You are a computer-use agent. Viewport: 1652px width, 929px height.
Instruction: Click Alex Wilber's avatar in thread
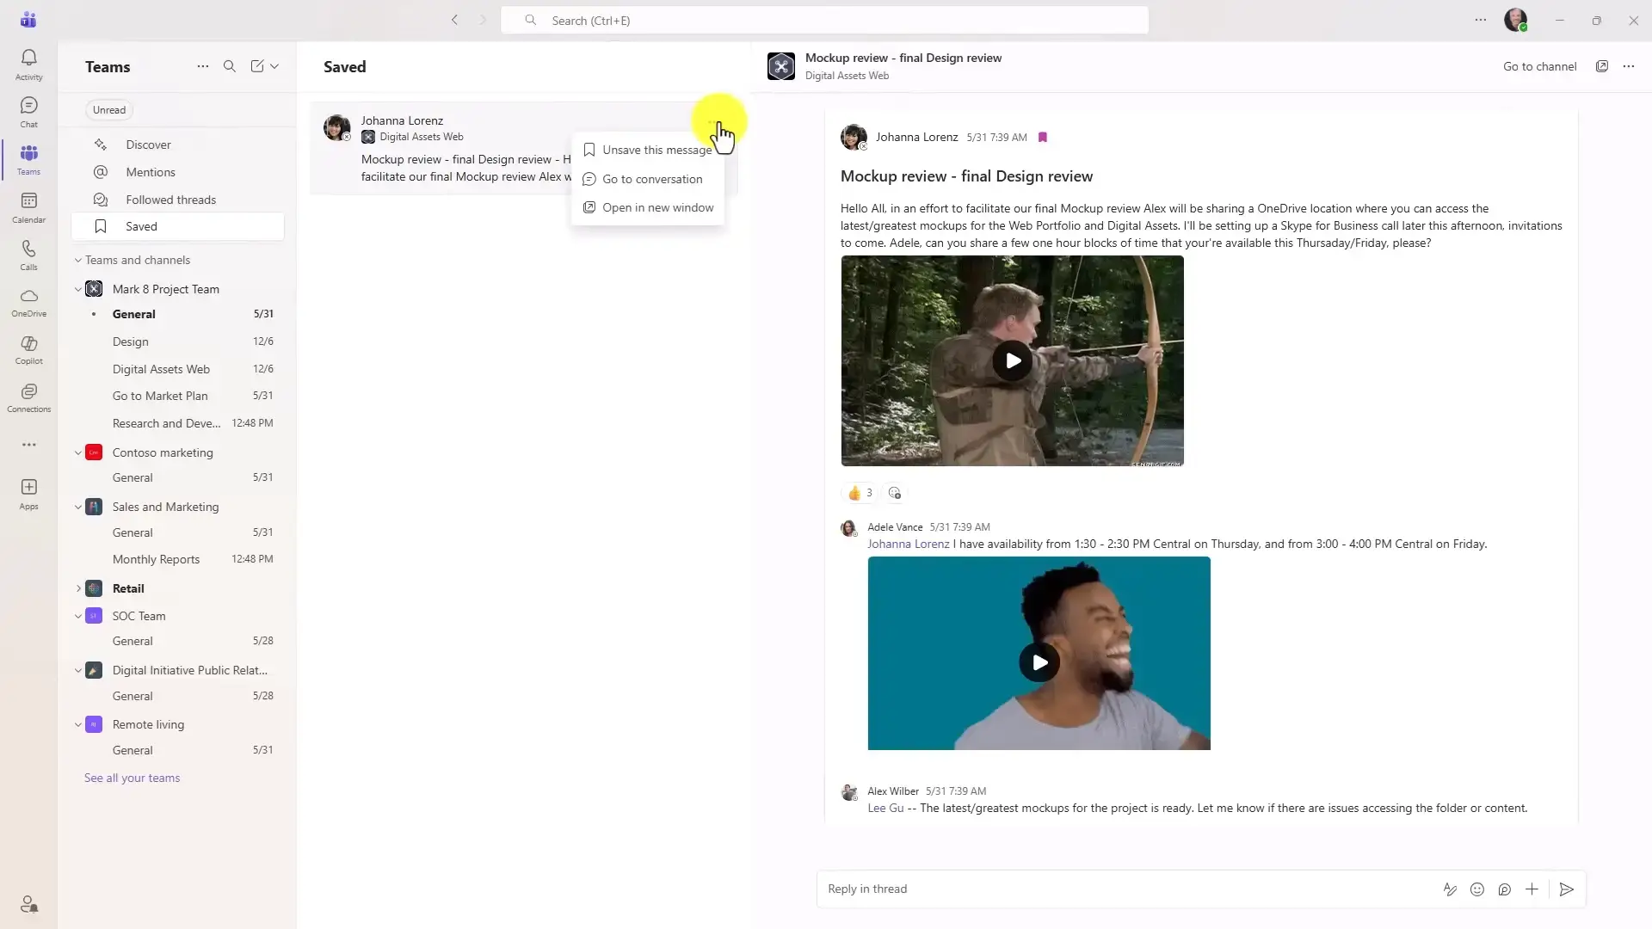click(x=849, y=792)
